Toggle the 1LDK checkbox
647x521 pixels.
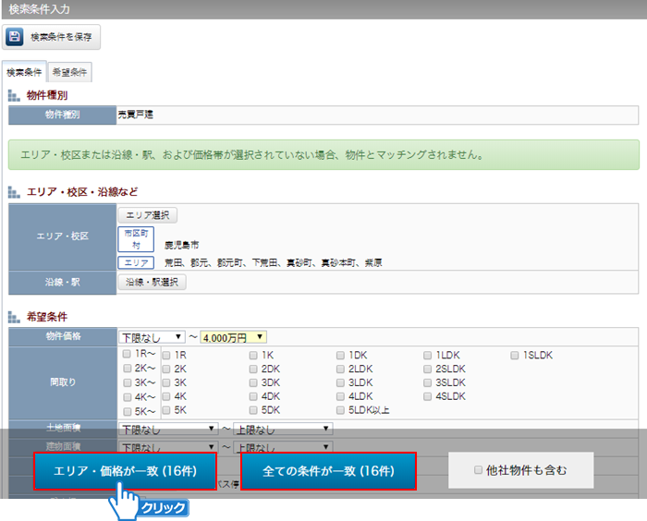[x=427, y=355]
